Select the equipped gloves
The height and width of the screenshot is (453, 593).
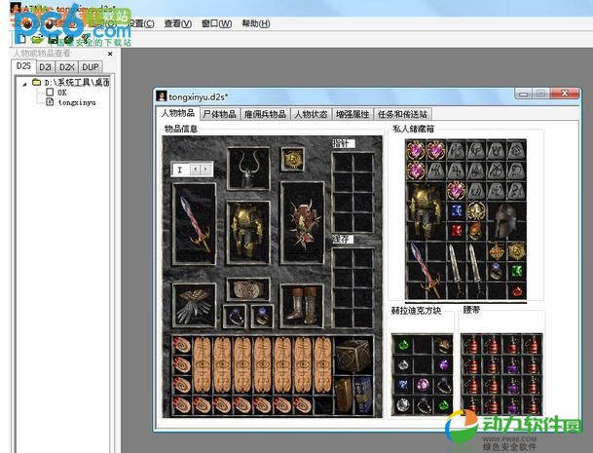(195, 305)
